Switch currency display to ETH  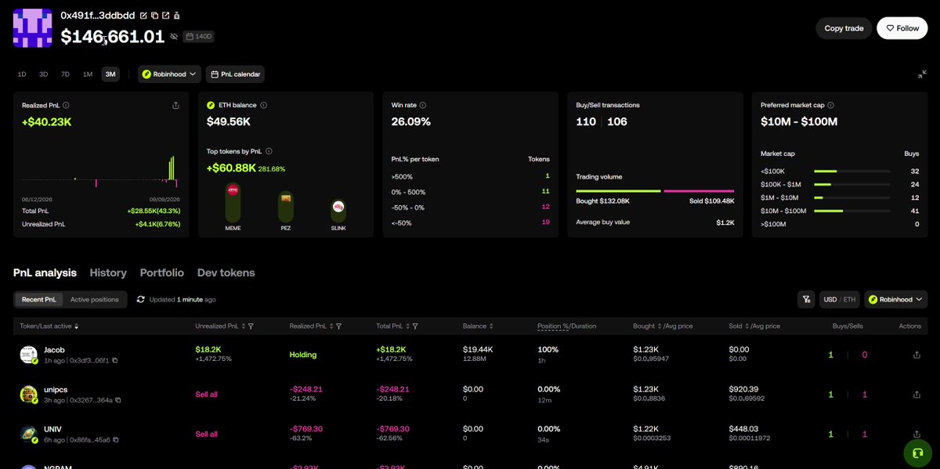(x=850, y=299)
